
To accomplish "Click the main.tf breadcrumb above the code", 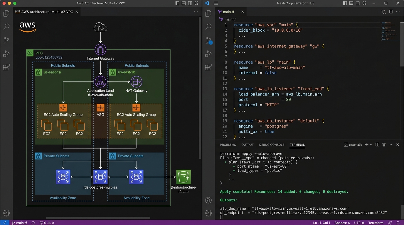I will click(x=228, y=19).
